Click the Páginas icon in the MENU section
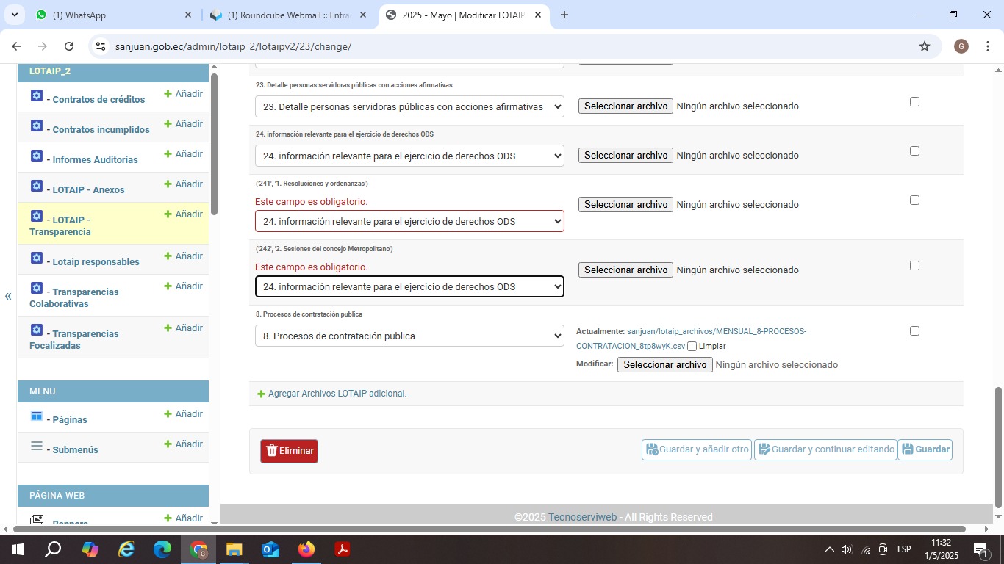The width and height of the screenshot is (1004, 564). [37, 416]
